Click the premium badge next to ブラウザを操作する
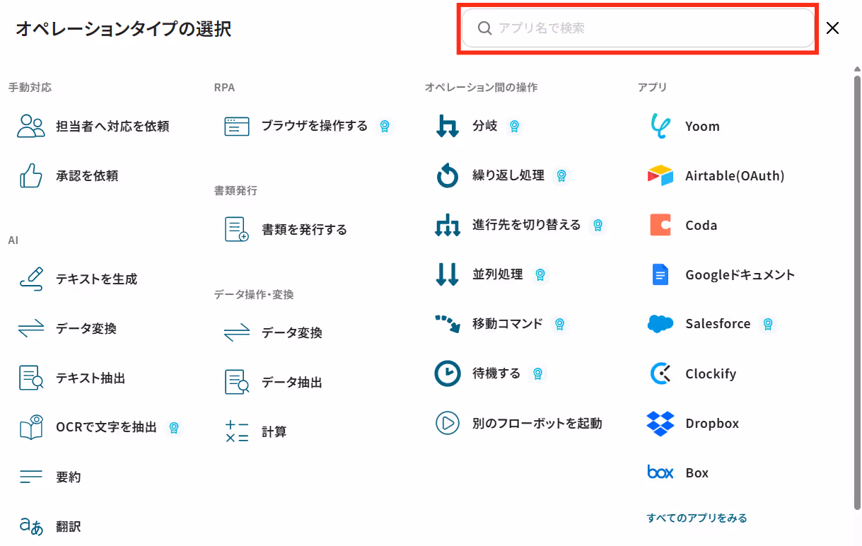 click(385, 126)
